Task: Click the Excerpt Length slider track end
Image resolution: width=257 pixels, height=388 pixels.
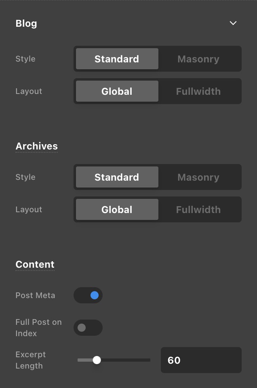Action: tap(149, 360)
